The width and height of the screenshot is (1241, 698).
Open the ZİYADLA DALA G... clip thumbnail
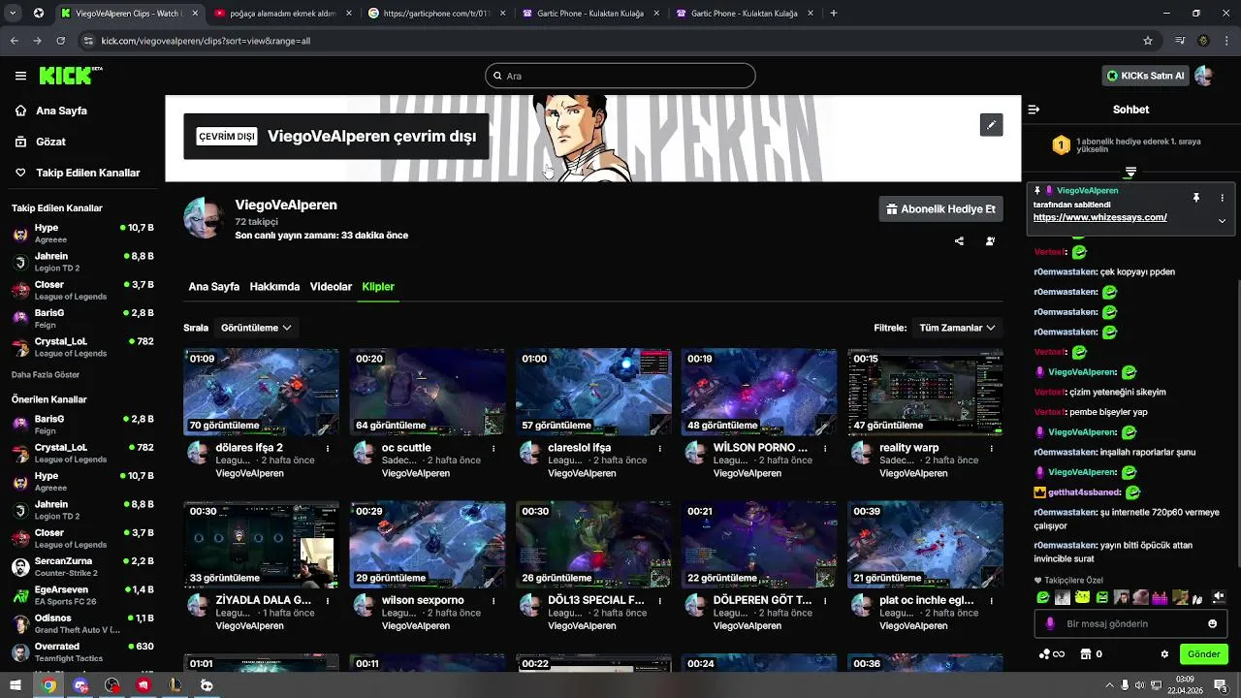[261, 545]
